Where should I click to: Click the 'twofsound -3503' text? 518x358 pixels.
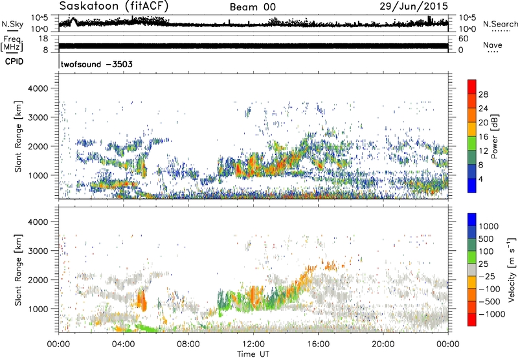click(x=96, y=64)
